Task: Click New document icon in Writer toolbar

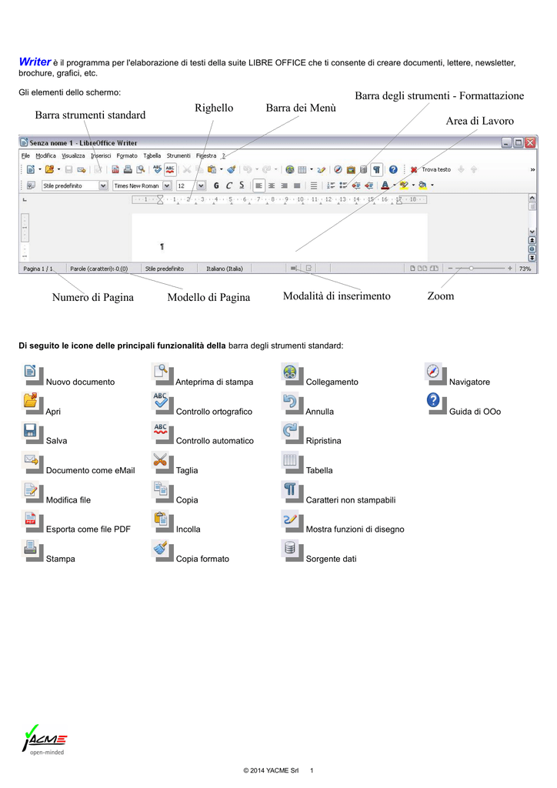Action: 30,169
